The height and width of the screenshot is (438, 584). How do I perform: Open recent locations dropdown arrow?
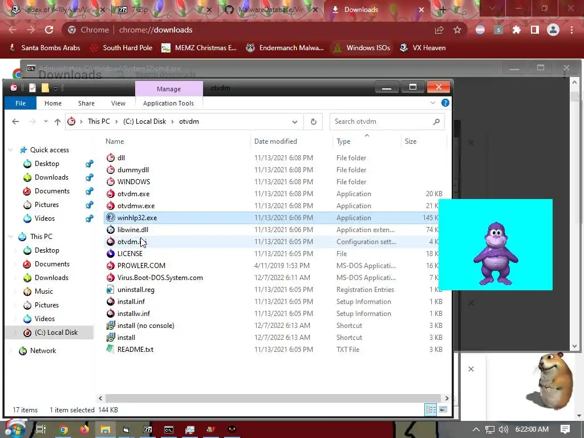point(46,121)
